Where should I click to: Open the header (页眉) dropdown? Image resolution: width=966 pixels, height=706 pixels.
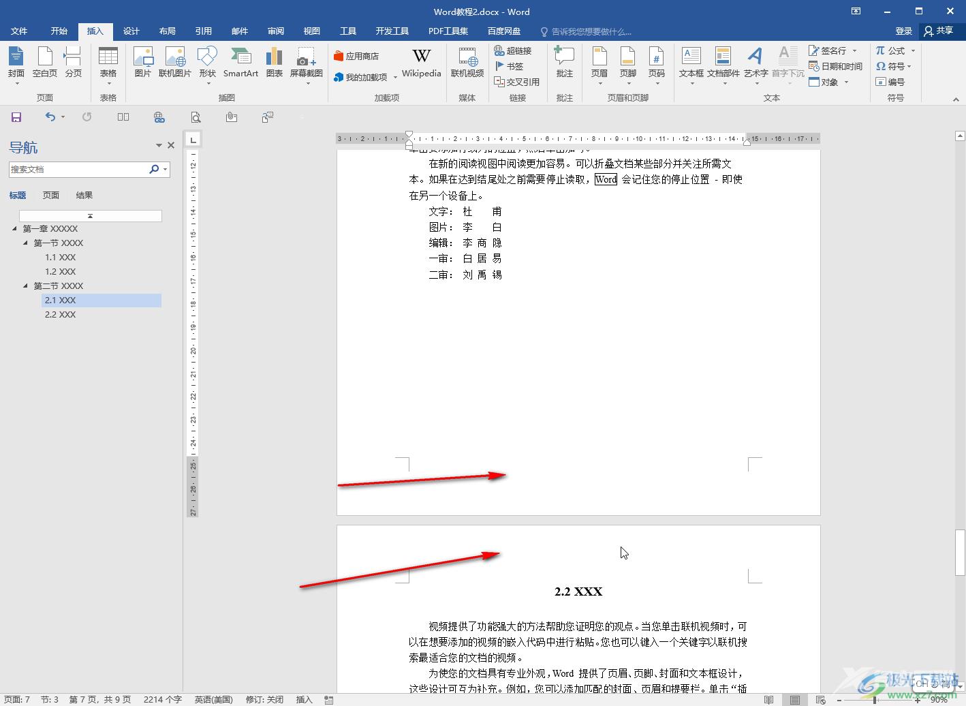click(599, 65)
